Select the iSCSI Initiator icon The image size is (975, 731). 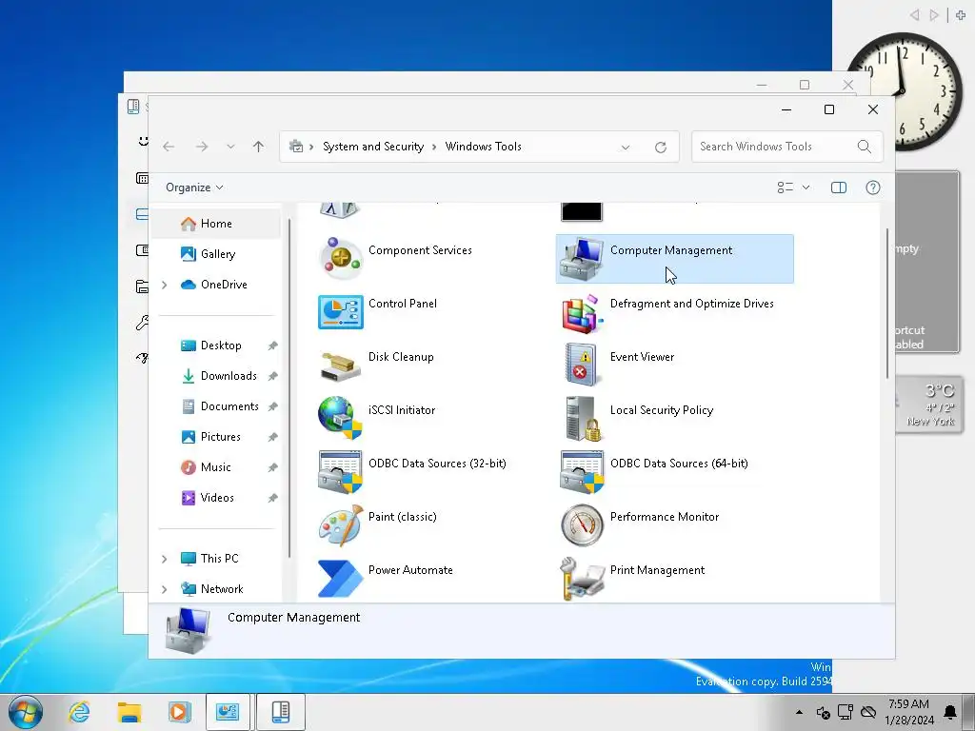(340, 418)
